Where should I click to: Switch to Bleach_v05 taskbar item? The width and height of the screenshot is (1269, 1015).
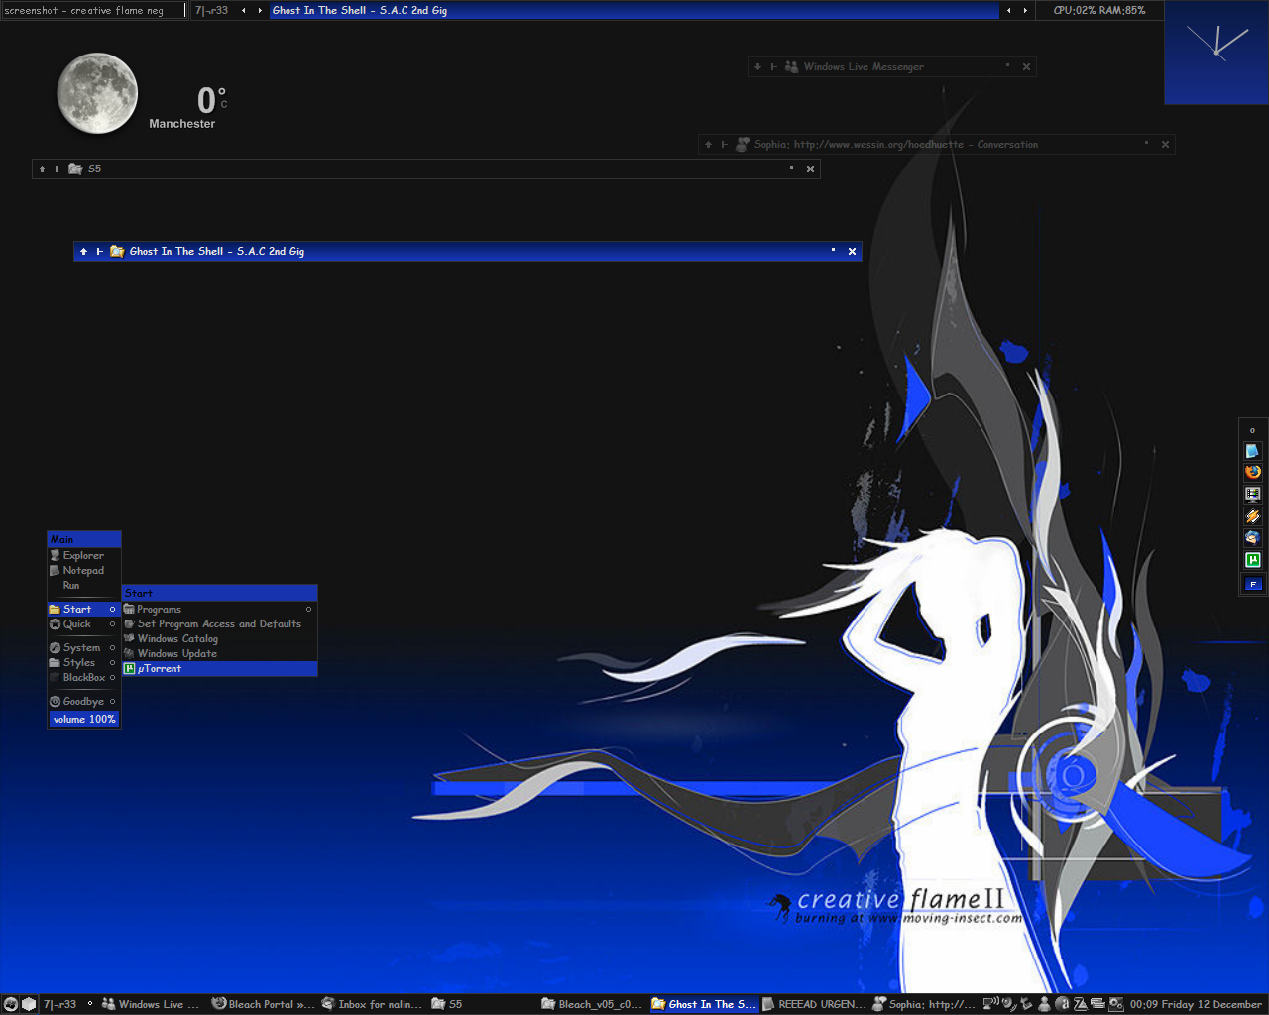coord(593,1004)
